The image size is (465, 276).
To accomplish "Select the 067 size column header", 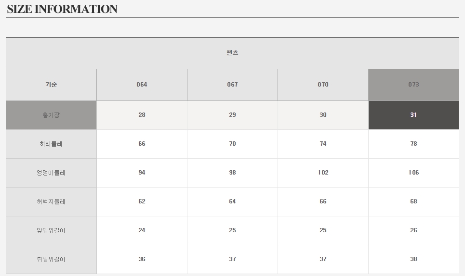I will 232,85.
